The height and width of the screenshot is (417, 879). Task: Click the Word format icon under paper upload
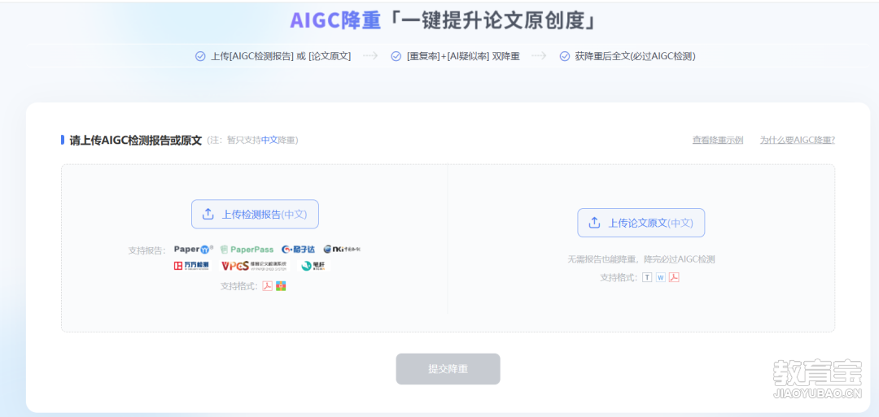point(660,277)
